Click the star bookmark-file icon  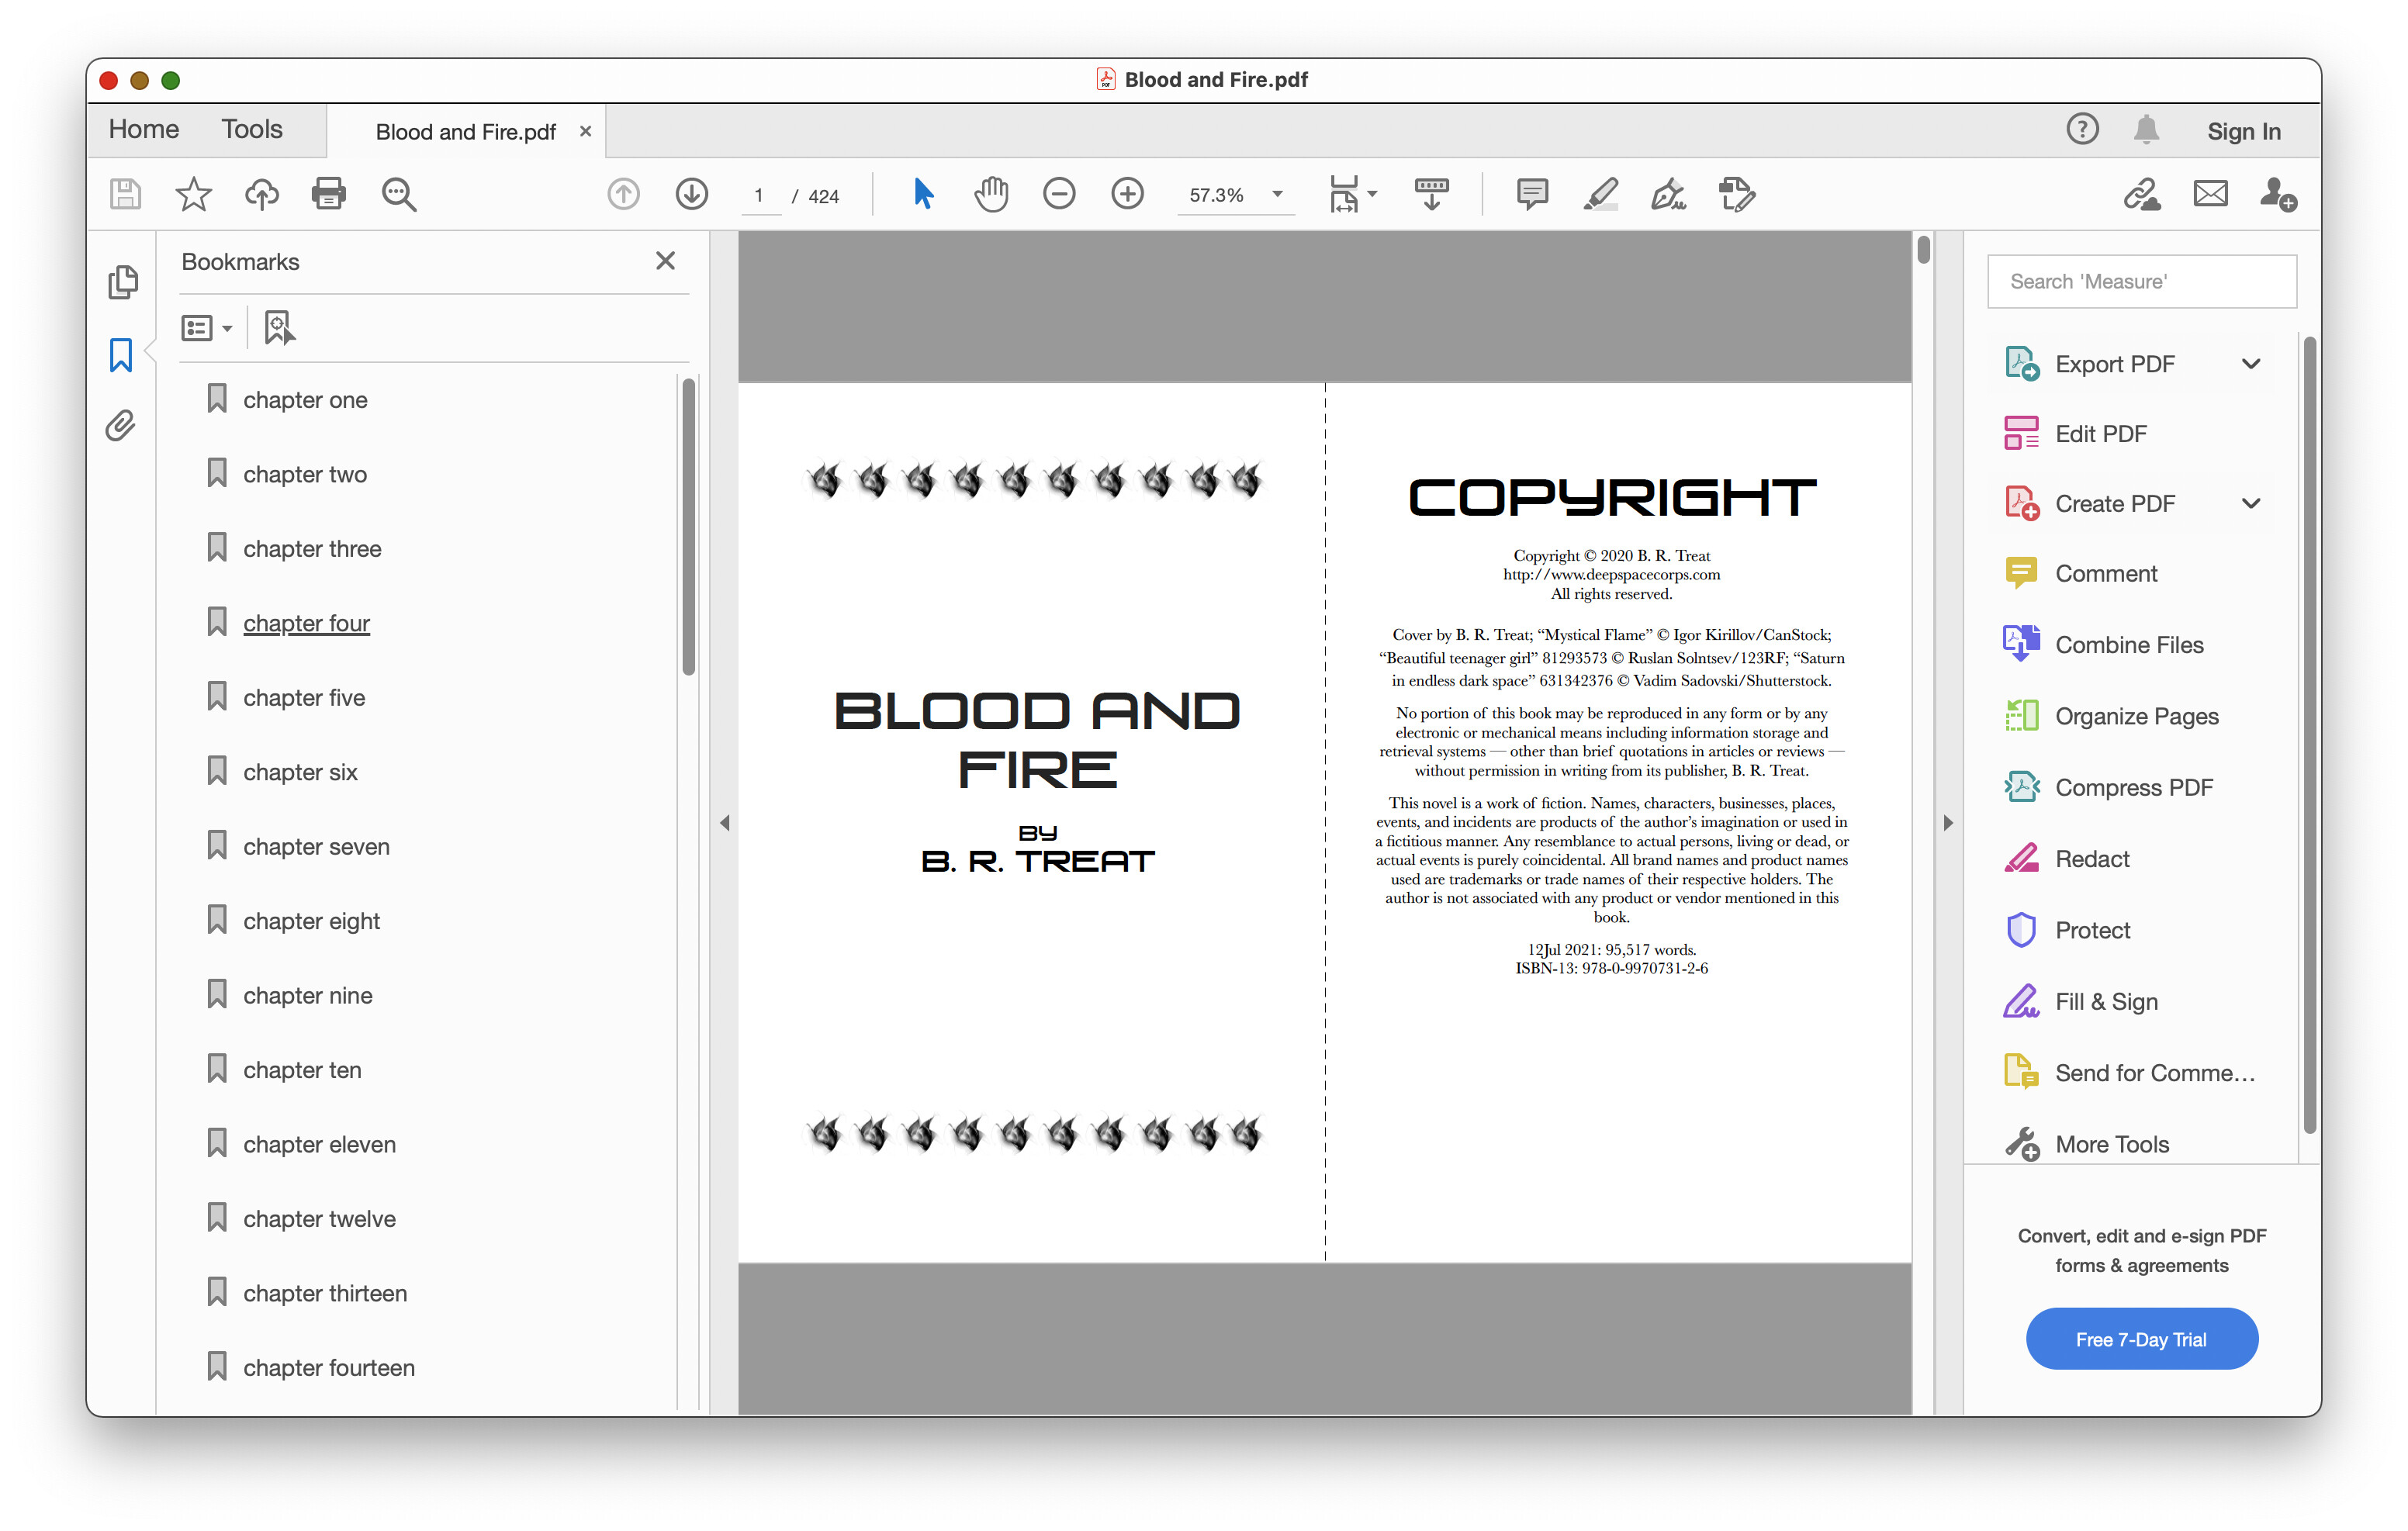tap(193, 194)
